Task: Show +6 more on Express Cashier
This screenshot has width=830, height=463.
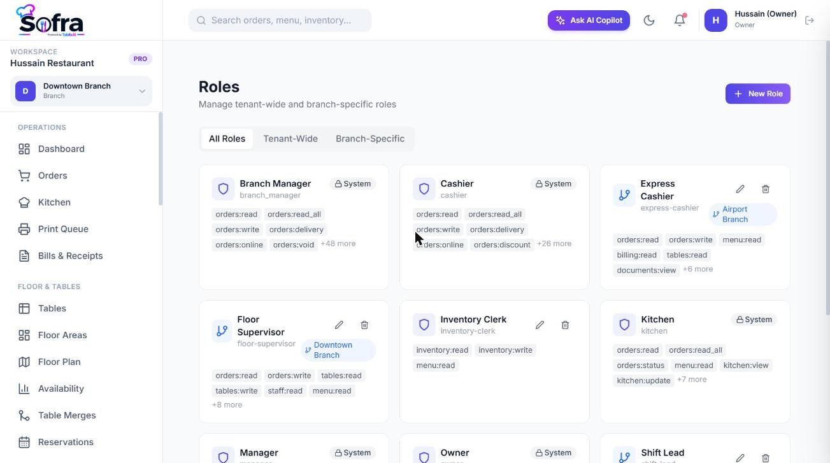Action: coord(698,269)
